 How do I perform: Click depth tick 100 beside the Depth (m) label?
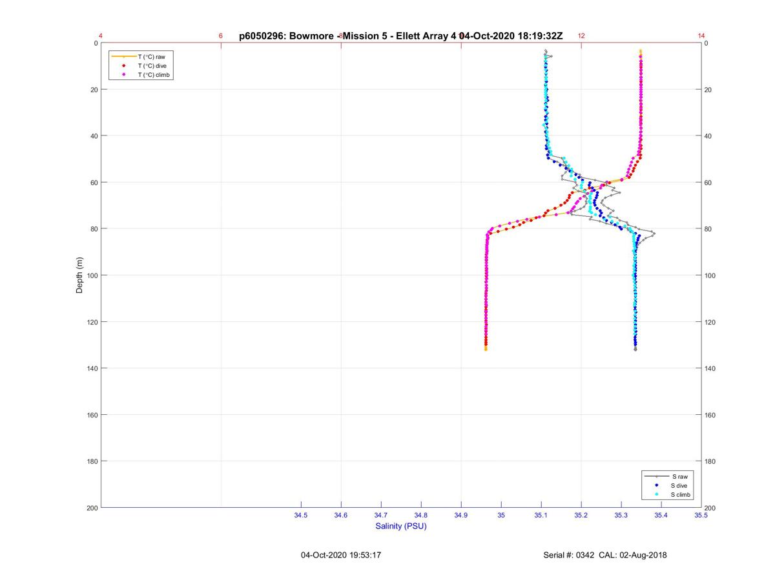tap(92, 275)
